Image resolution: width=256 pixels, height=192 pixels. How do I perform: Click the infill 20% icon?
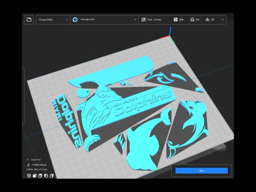coord(175,20)
